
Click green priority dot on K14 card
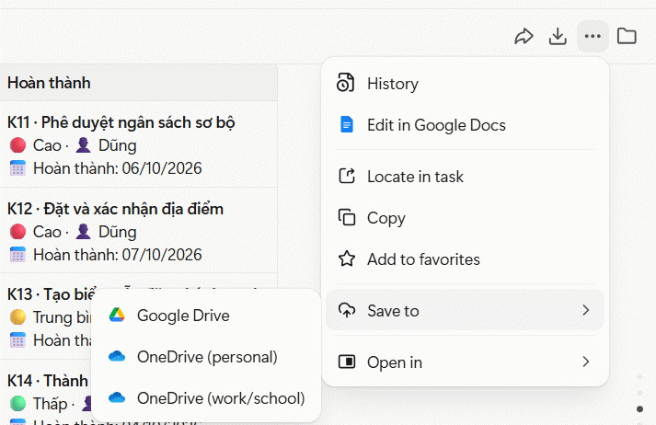pyautogui.click(x=17, y=404)
